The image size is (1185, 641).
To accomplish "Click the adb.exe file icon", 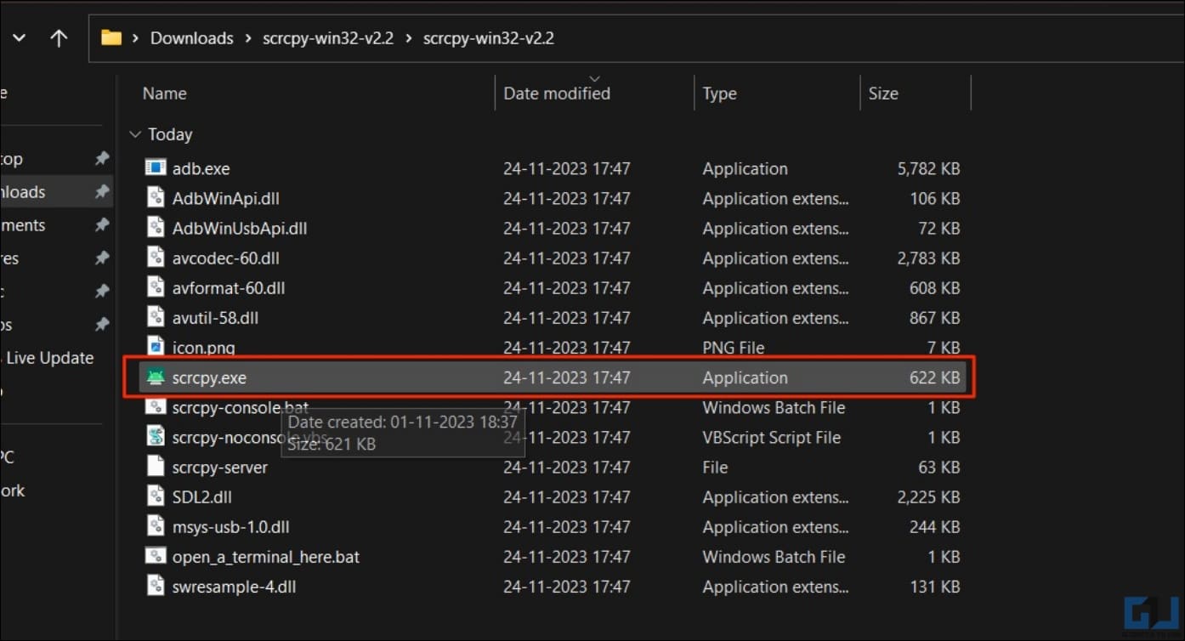I will point(156,168).
